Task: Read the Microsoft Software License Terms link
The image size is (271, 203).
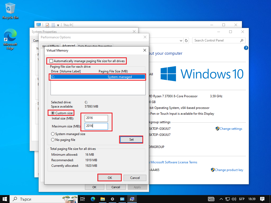Action: (174, 162)
